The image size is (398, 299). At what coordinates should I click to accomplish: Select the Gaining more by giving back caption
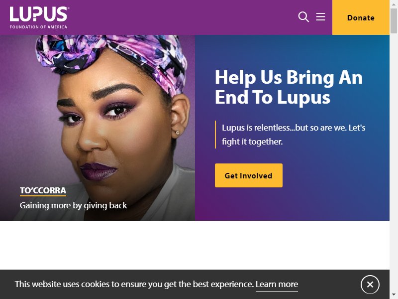[x=73, y=205]
